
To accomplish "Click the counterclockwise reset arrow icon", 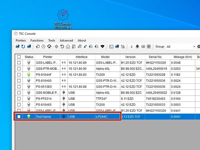I will (62, 47).
